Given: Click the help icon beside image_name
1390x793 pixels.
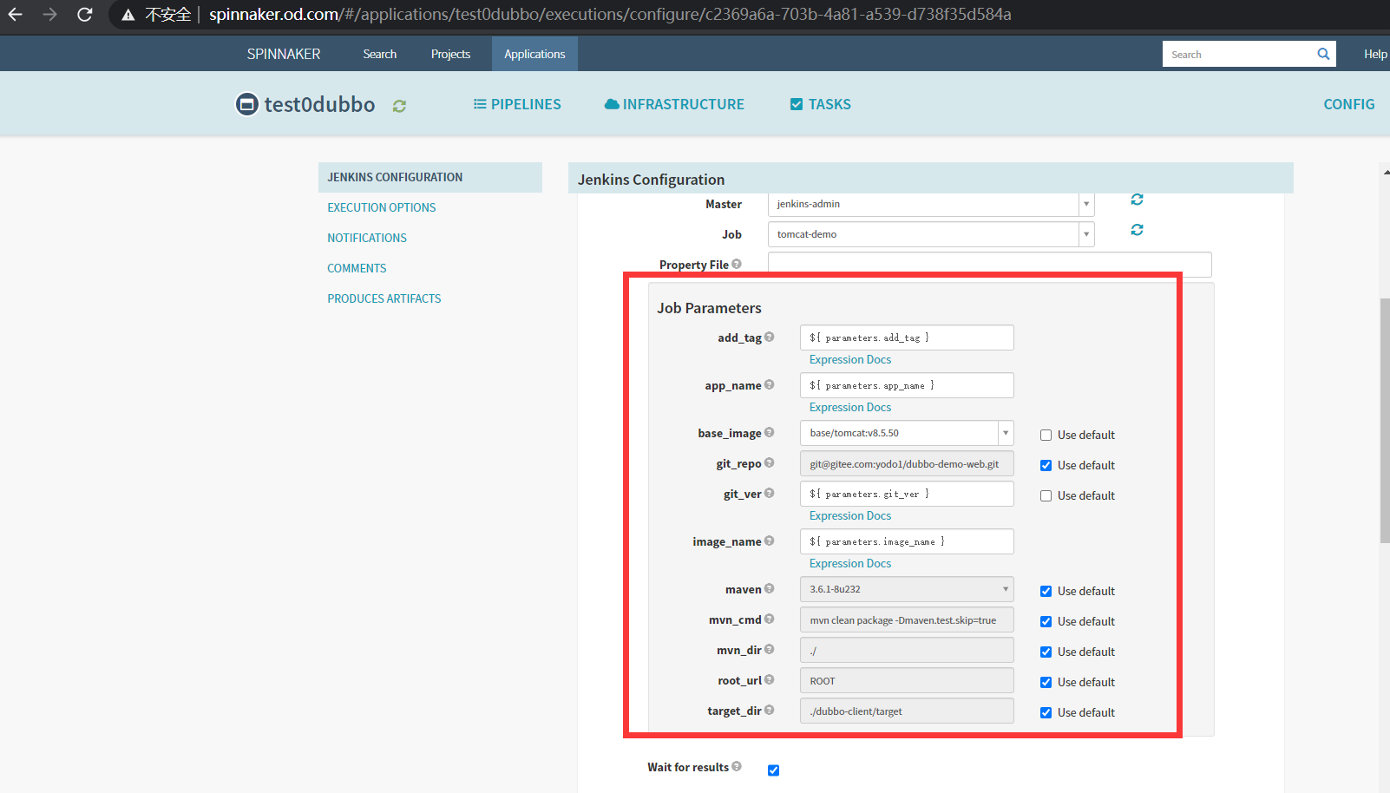Looking at the screenshot, I should click(x=769, y=541).
